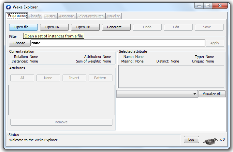This screenshot has height=152, width=233.
Task: Click the empty attributes list box
Action: [x=61, y=100]
